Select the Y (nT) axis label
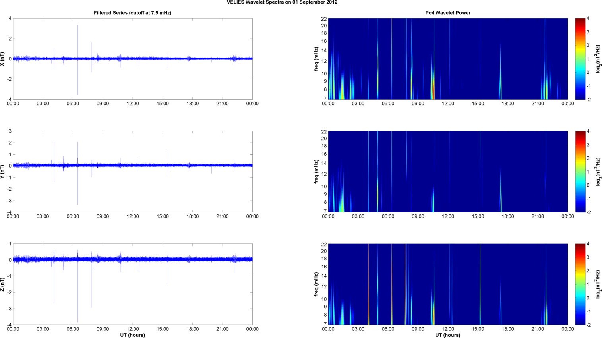This screenshot has width=602, height=338. (3, 172)
